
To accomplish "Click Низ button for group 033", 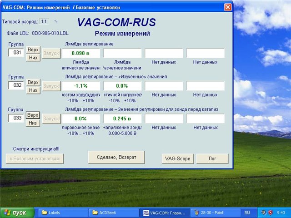I will click(33, 123).
